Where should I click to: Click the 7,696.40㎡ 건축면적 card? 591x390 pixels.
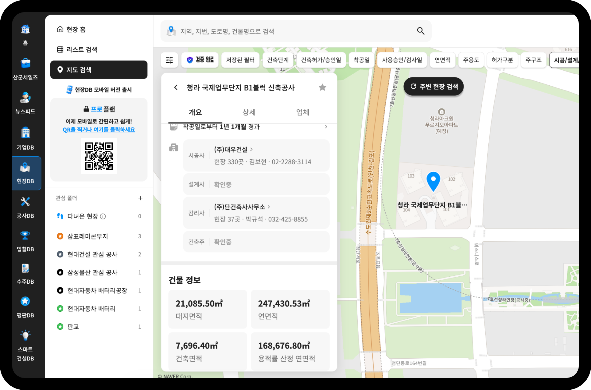click(208, 351)
